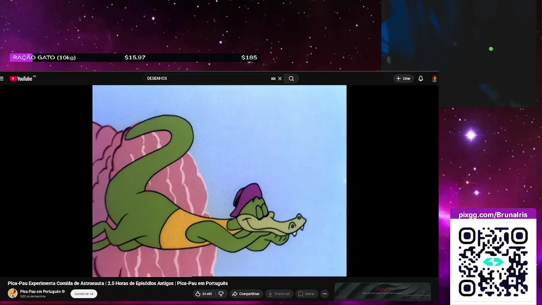Open Pica-Pau em Português channel name
Viewport: 542px width, 305px height.
coord(41,291)
